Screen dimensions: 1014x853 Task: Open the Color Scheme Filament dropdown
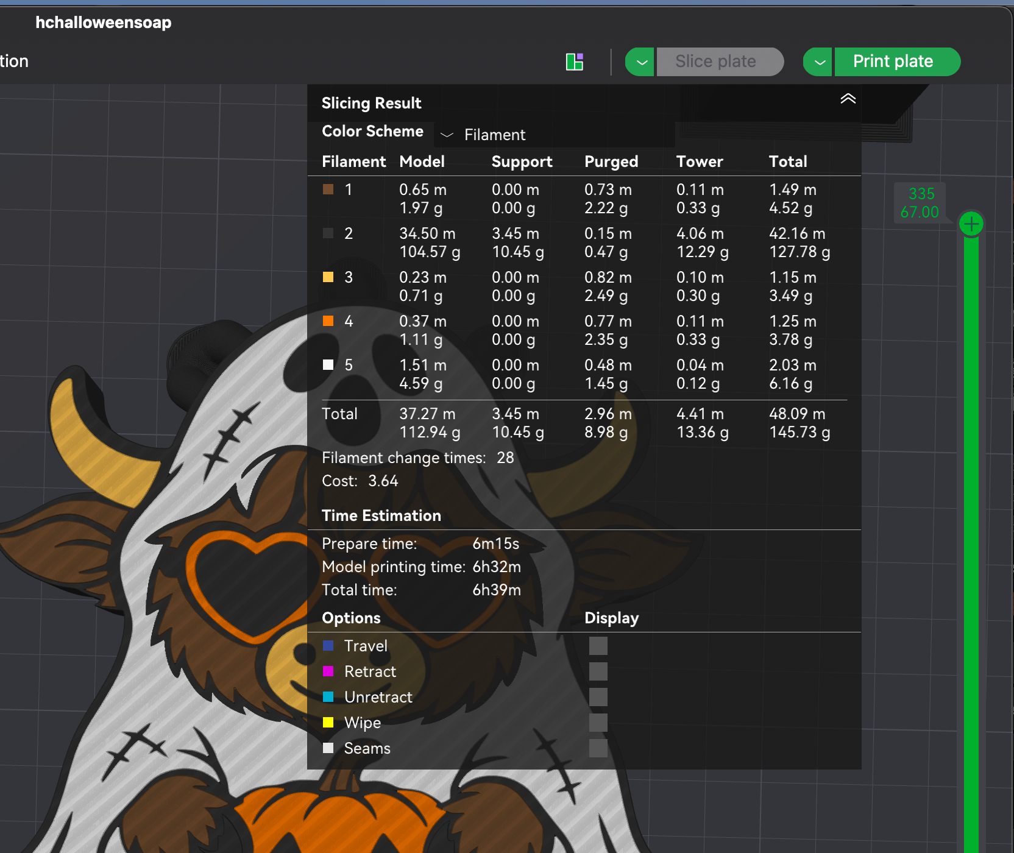[555, 135]
